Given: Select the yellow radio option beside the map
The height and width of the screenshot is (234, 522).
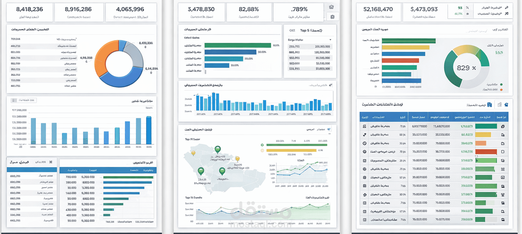Looking at the screenshot, I should [x=262, y=151].
